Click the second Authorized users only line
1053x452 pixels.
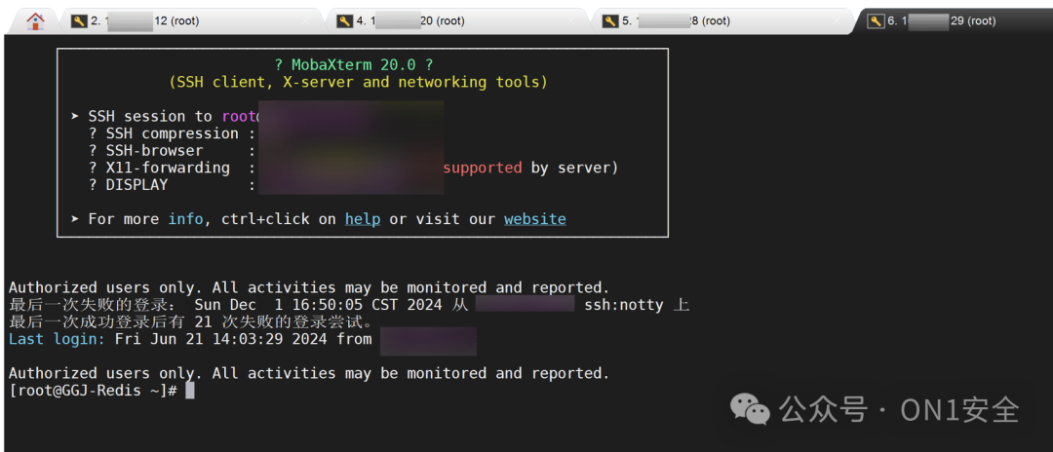pyautogui.click(x=309, y=373)
